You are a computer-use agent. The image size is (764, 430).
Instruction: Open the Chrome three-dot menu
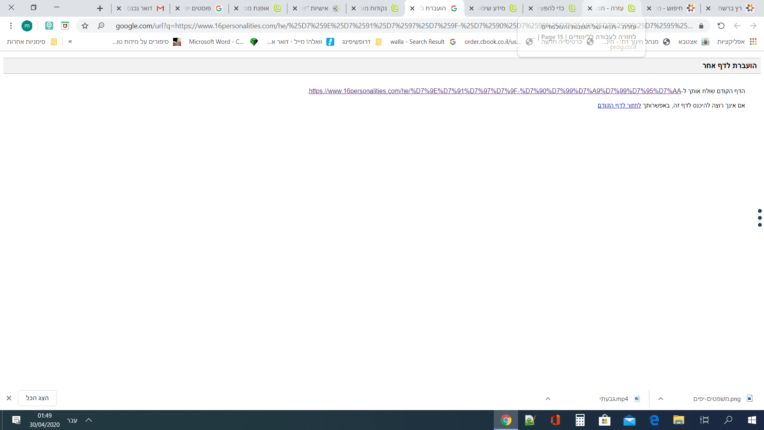tap(11, 26)
